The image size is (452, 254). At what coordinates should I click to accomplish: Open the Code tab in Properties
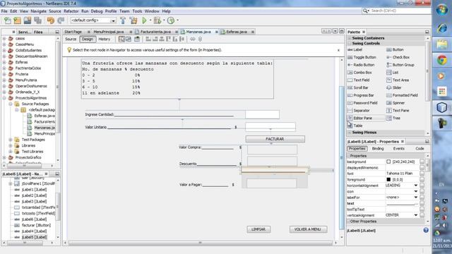(x=420, y=149)
